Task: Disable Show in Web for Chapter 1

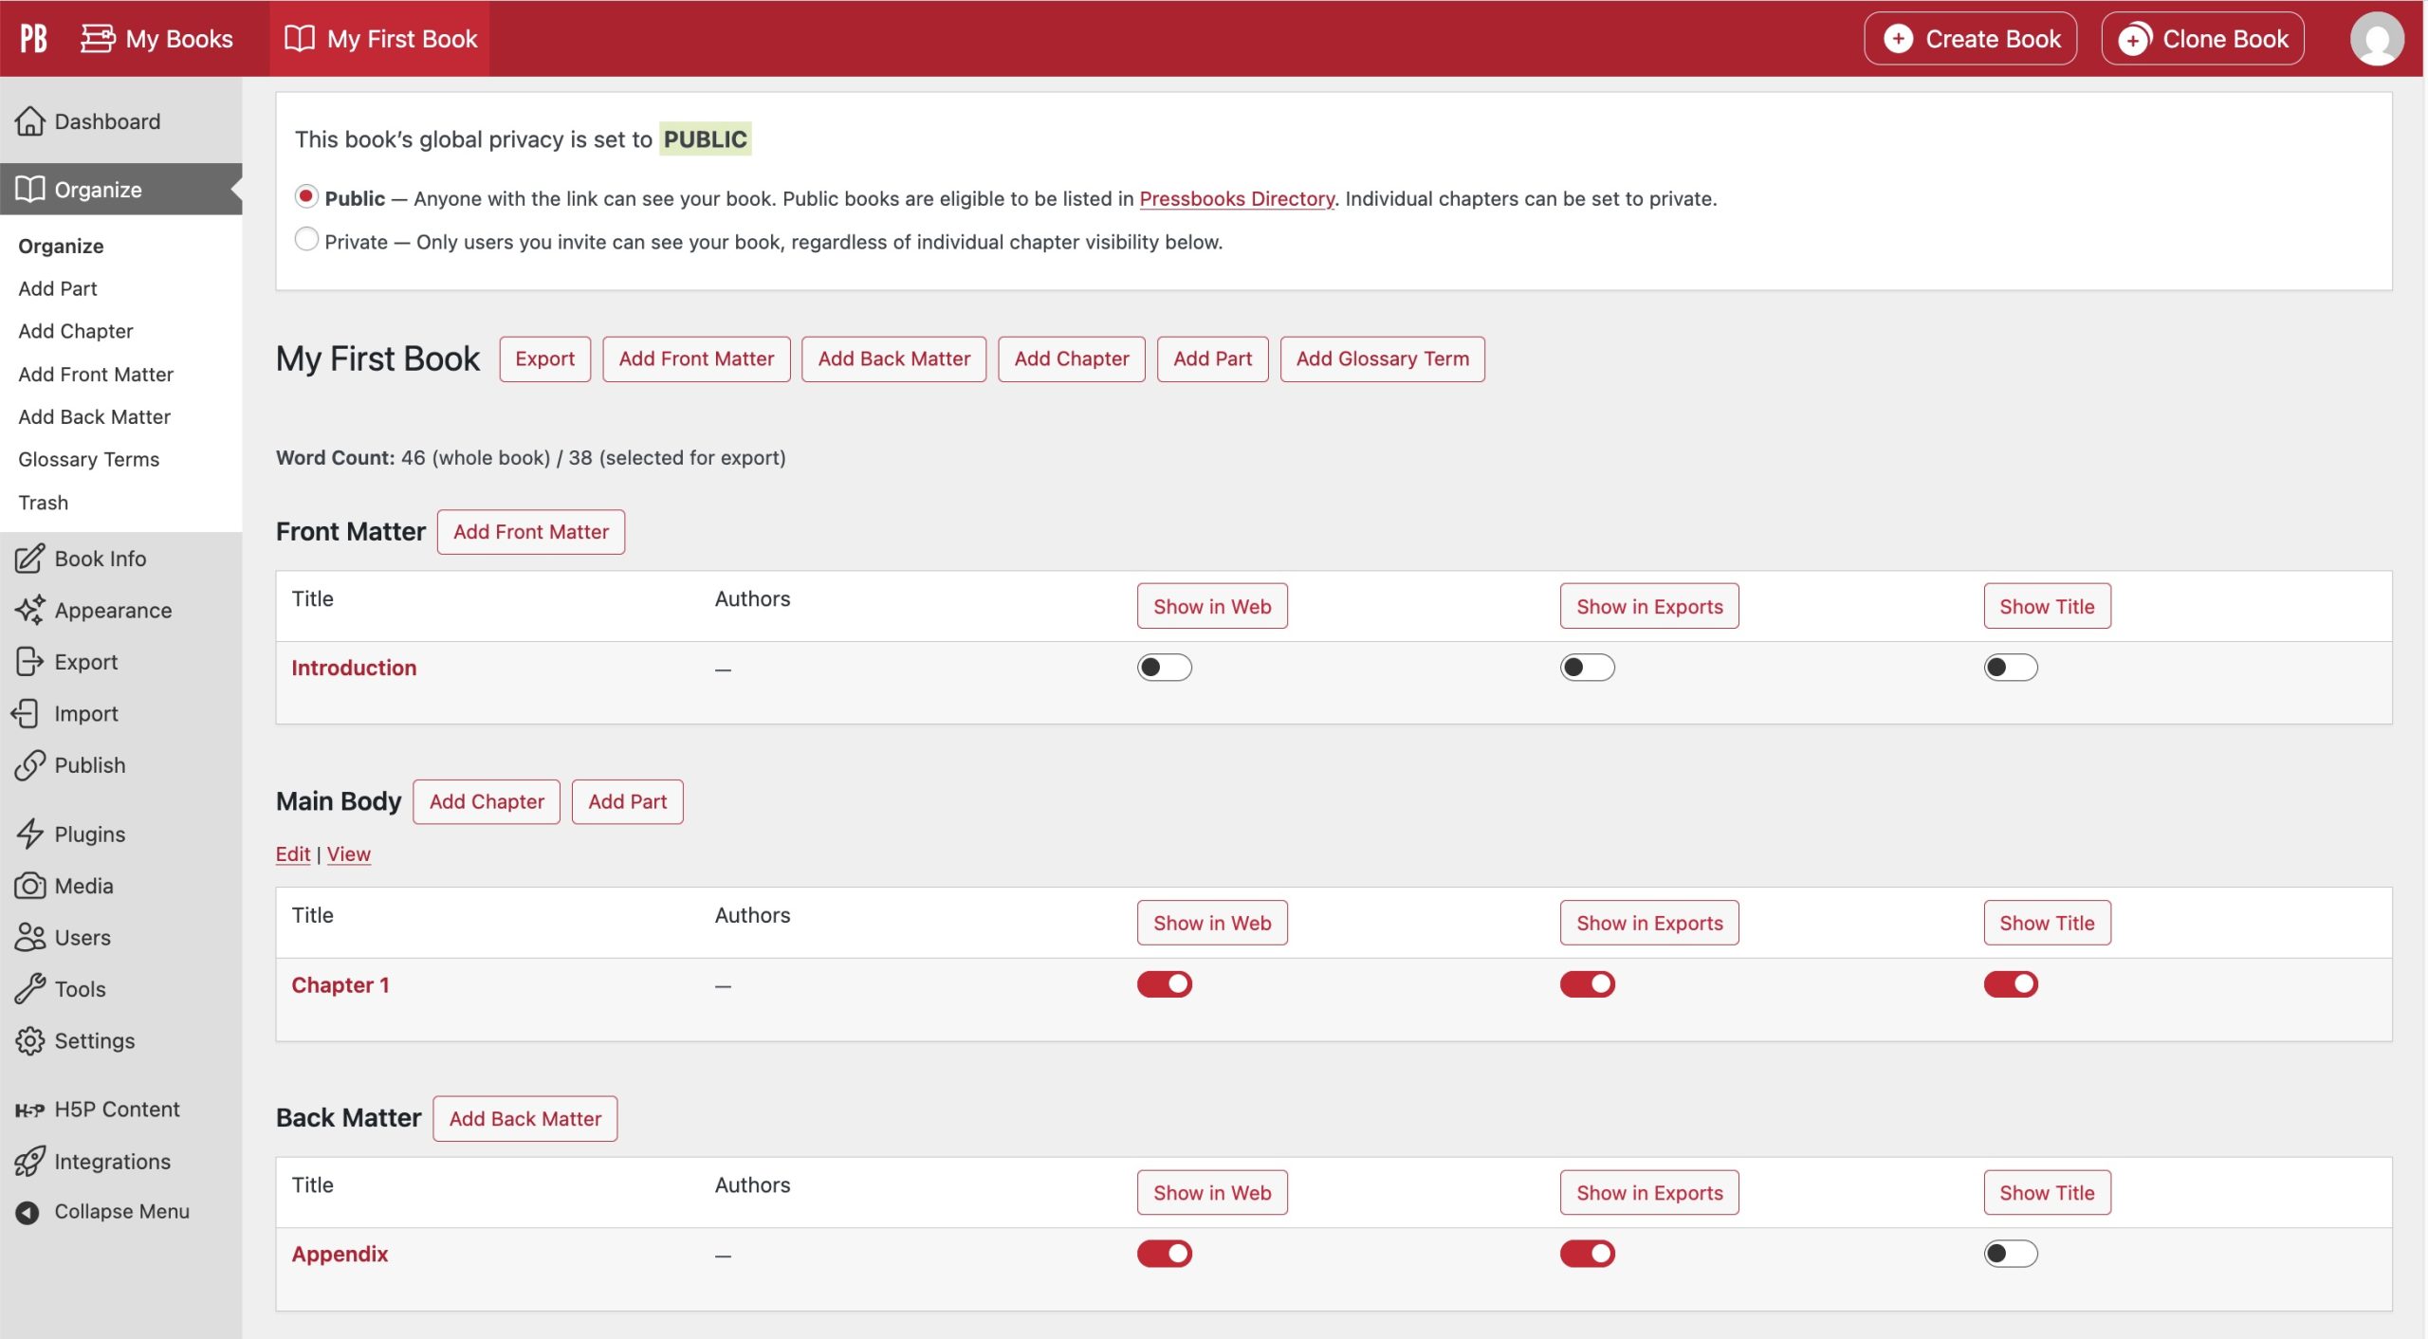Action: (x=1164, y=984)
